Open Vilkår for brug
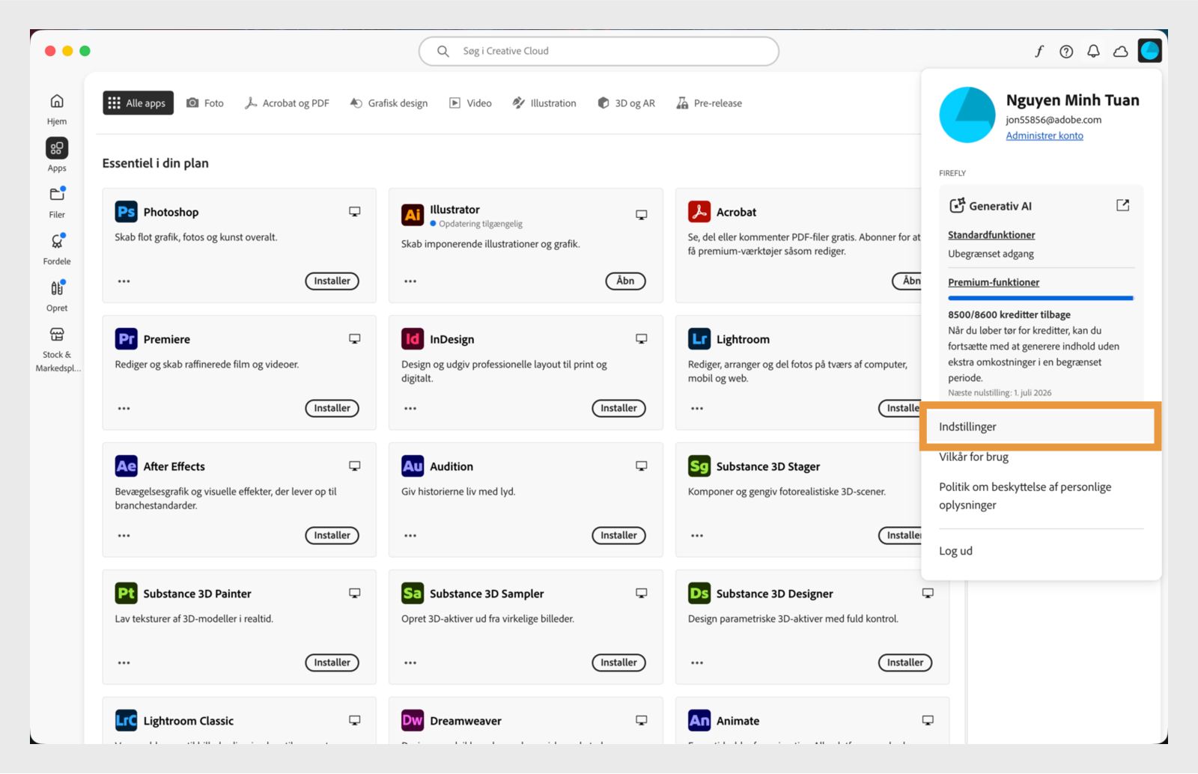 [x=973, y=457]
